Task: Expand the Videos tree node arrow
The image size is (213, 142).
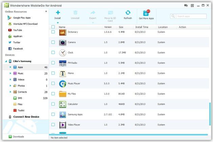Action: coord(10,80)
